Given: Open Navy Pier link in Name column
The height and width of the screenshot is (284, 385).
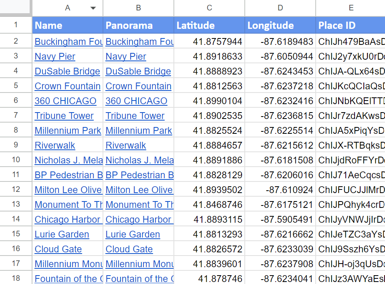Looking at the screenshot, I should pyautogui.click(x=55, y=56).
